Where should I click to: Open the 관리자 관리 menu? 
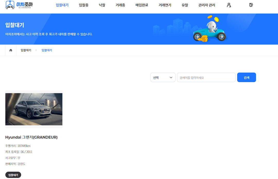[x=207, y=5]
